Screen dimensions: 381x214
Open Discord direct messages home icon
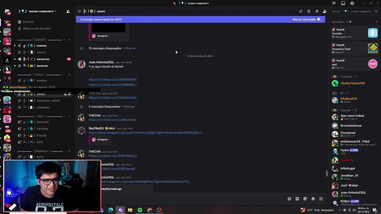(x=7, y=11)
